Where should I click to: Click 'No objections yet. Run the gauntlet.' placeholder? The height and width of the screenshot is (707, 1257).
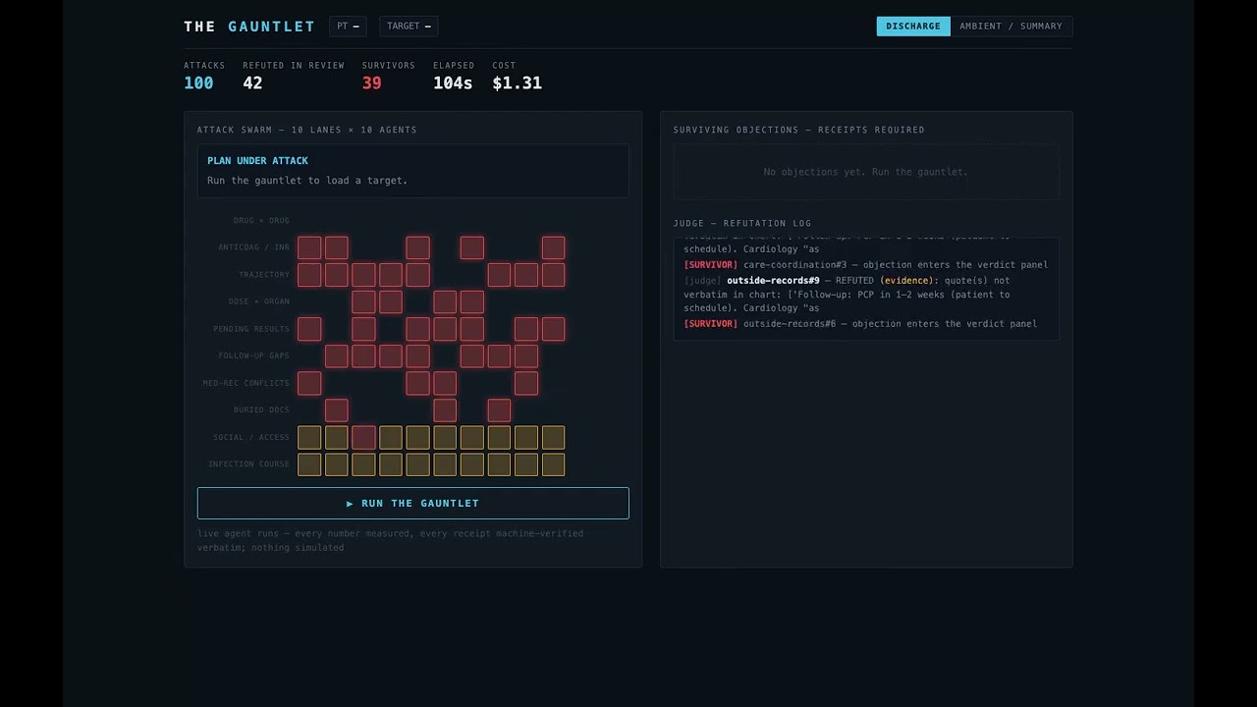(x=866, y=172)
